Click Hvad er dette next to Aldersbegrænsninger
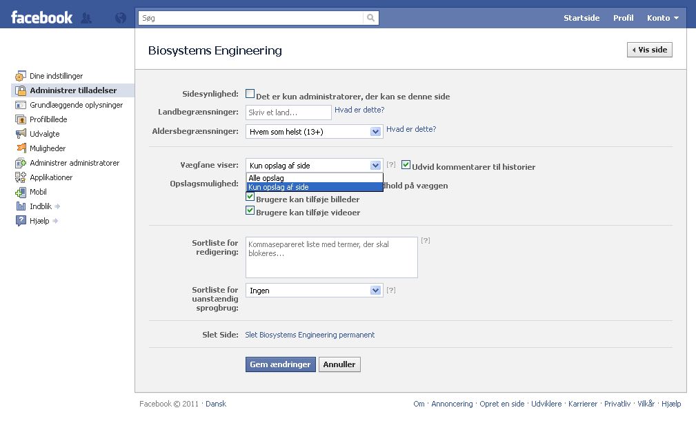The width and height of the screenshot is (696, 421). pos(411,129)
